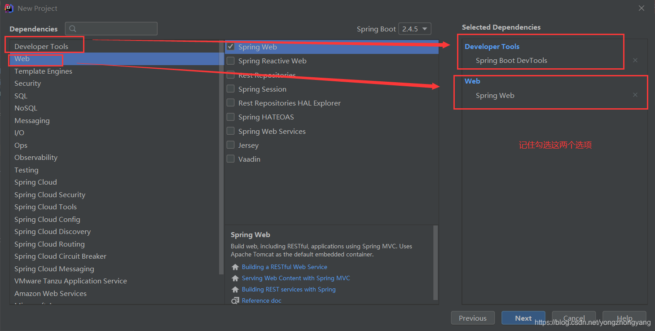Click the Next button
This screenshot has width=655, height=331.
(x=523, y=318)
